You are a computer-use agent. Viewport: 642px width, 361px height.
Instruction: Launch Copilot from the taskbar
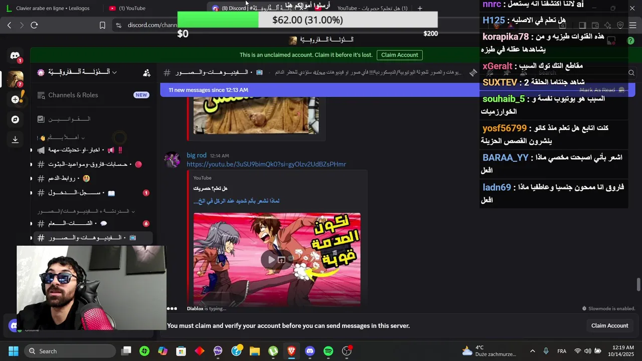click(163, 351)
